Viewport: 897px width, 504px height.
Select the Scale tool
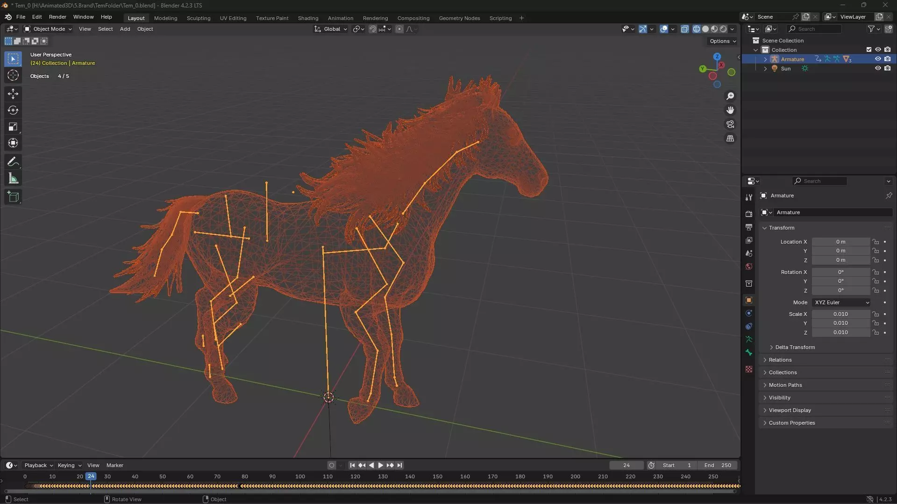click(x=13, y=126)
